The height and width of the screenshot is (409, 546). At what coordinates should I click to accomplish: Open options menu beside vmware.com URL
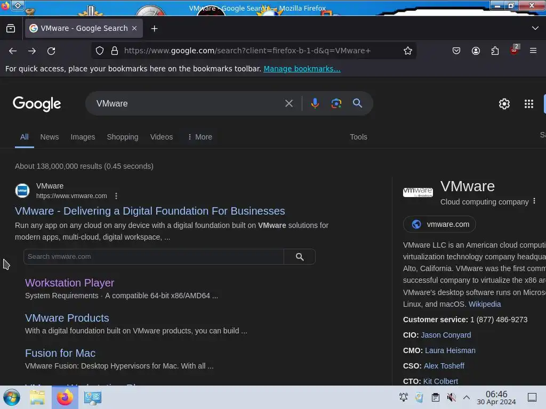point(116,196)
